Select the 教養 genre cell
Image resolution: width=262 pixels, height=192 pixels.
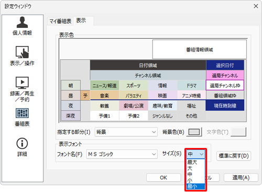104,105
